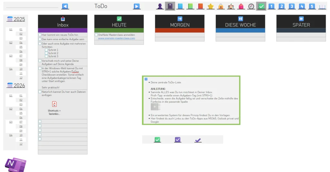Open the clock icon
The image size is (330, 172).
pos(251,6)
